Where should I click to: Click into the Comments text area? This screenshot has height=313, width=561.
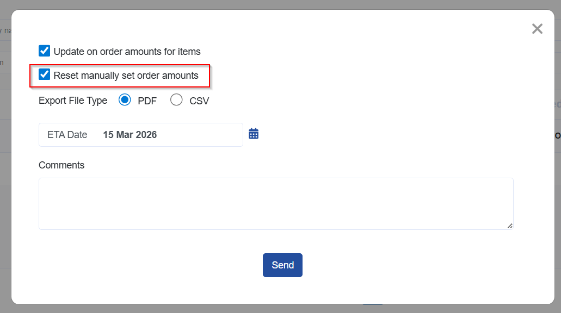(275, 203)
